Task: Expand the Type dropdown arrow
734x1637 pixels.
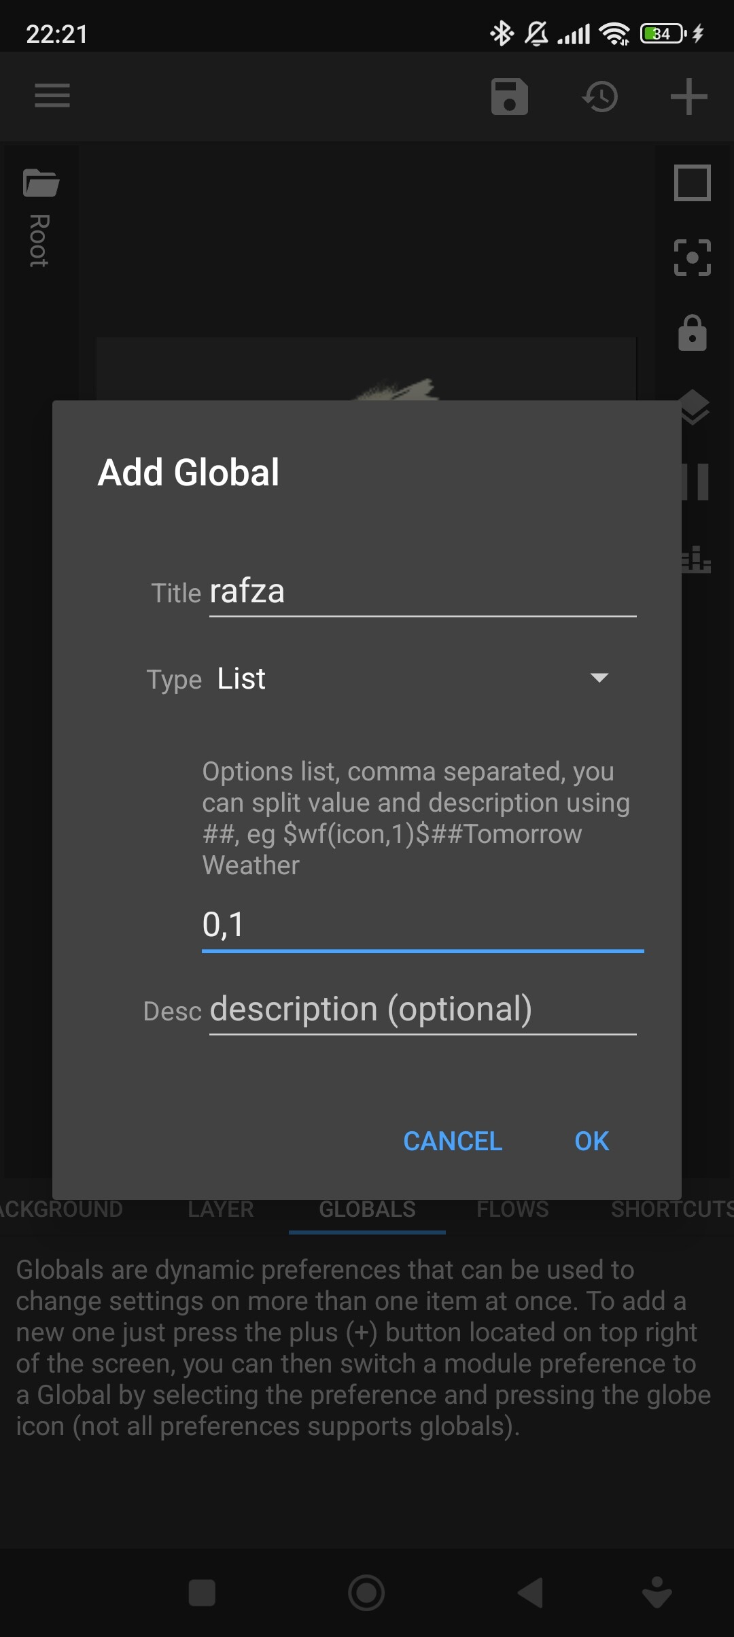Action: click(599, 678)
